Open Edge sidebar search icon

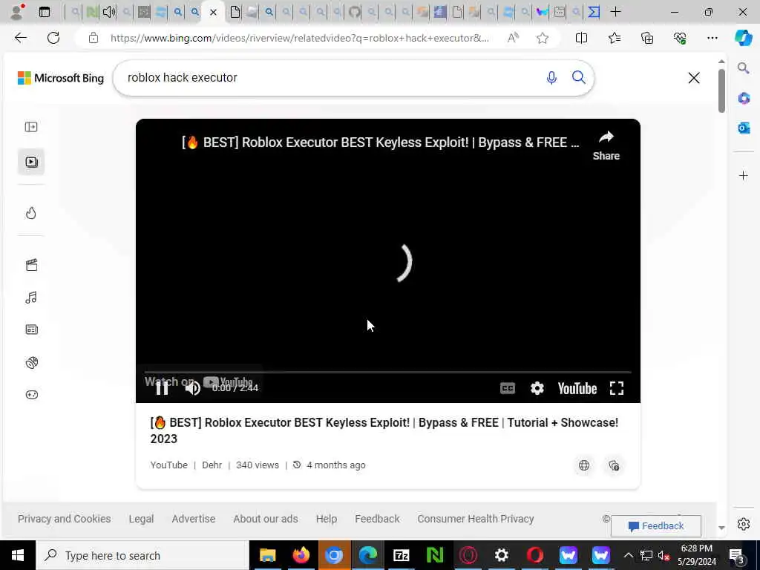coord(744,68)
